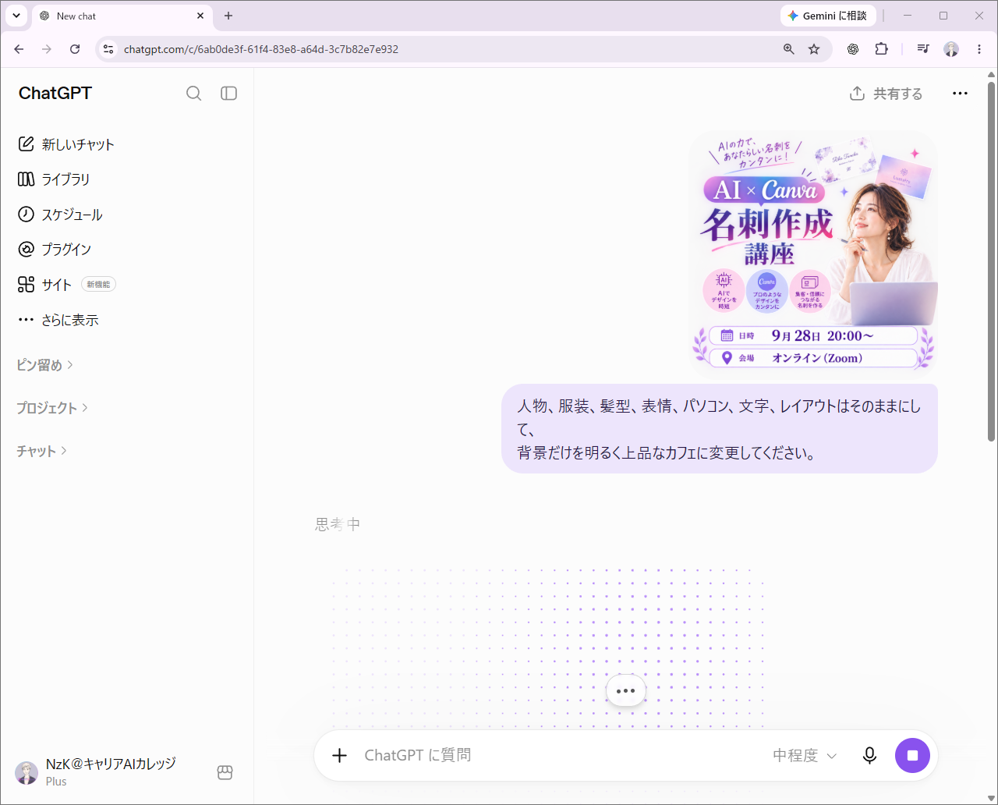Click the 共有する share button
The height and width of the screenshot is (805, 998).
[886, 94]
